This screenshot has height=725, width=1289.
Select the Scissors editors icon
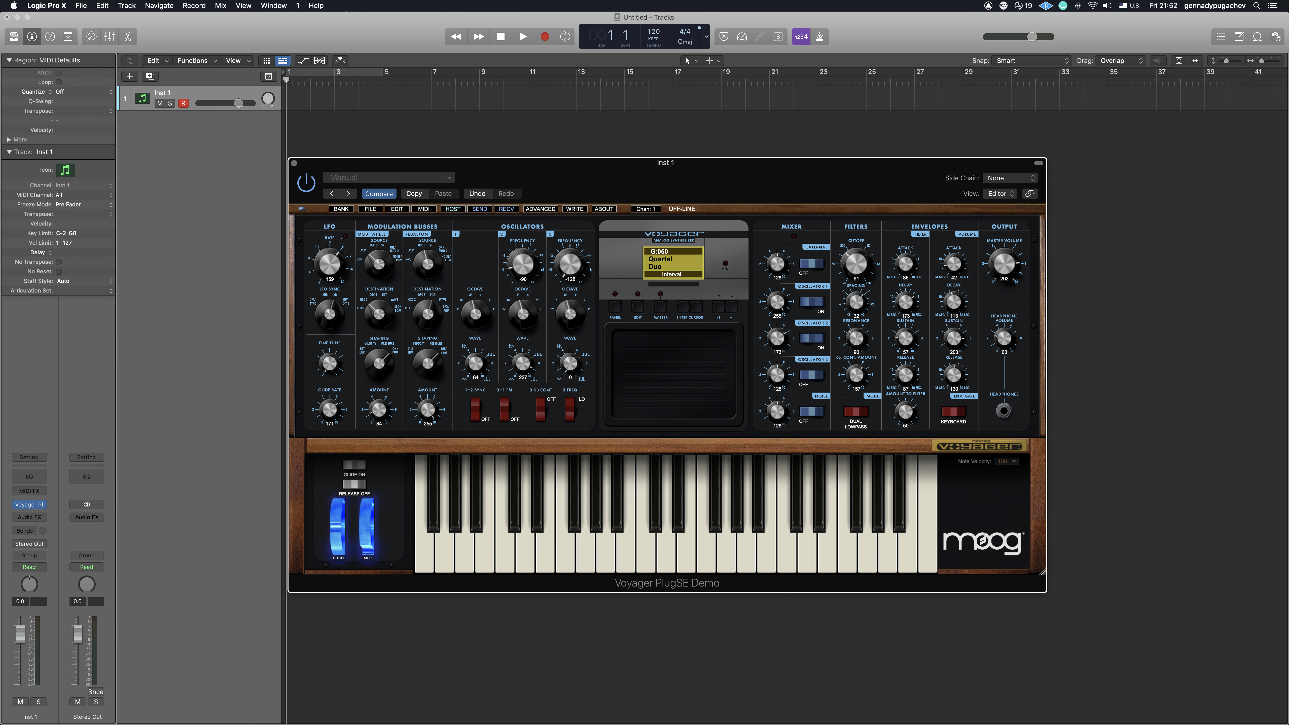(128, 37)
